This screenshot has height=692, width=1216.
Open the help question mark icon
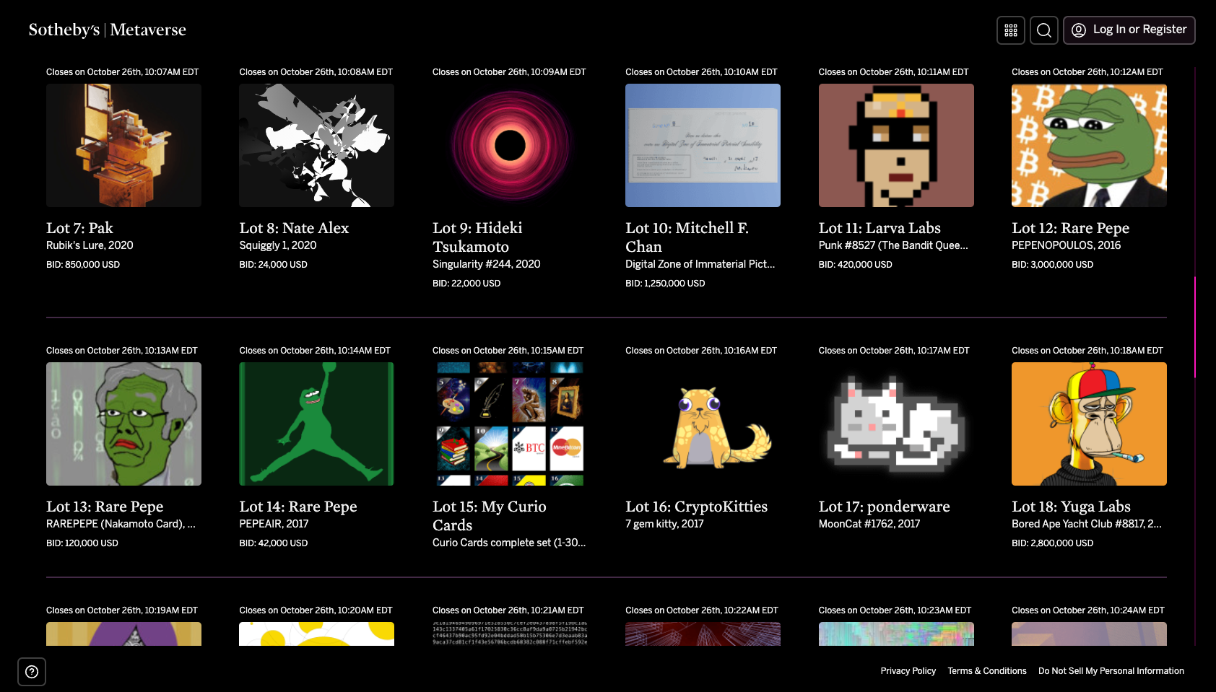(x=32, y=672)
